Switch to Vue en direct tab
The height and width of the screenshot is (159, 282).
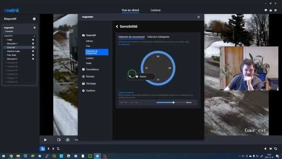click(130, 10)
